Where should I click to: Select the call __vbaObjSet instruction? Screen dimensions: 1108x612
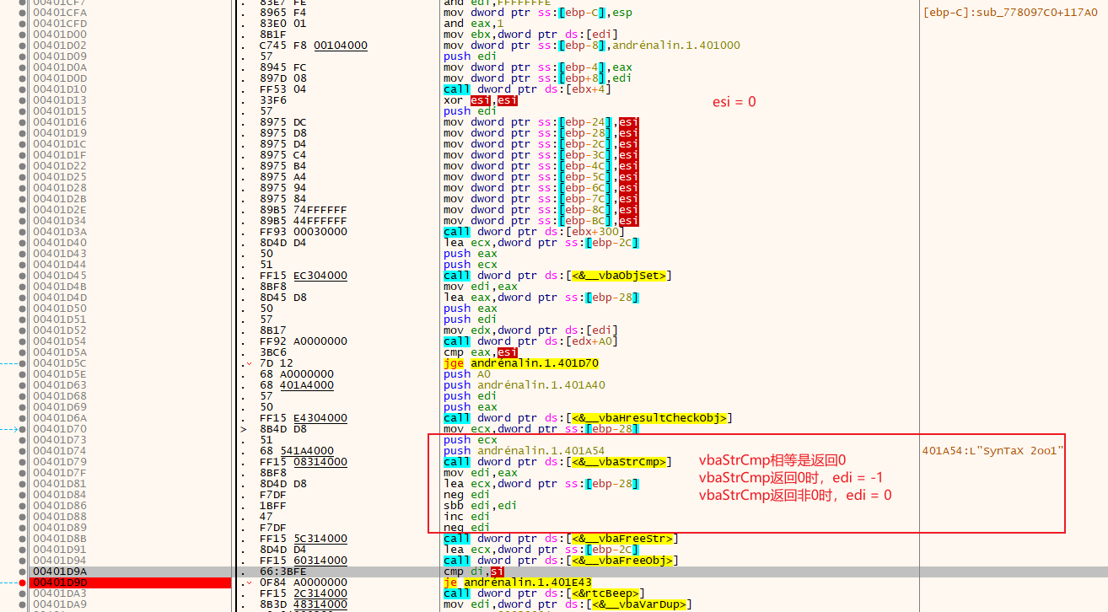(557, 276)
